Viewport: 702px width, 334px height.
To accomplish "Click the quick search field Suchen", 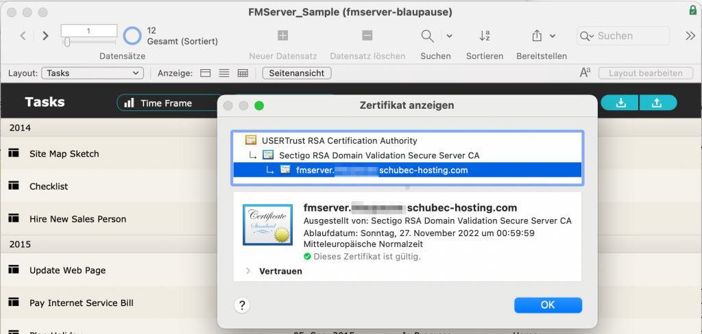I will click(622, 36).
